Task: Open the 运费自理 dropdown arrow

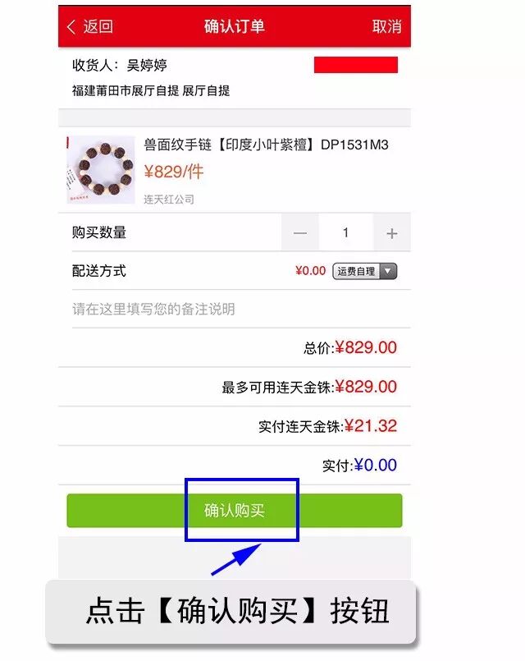Action: tap(388, 271)
